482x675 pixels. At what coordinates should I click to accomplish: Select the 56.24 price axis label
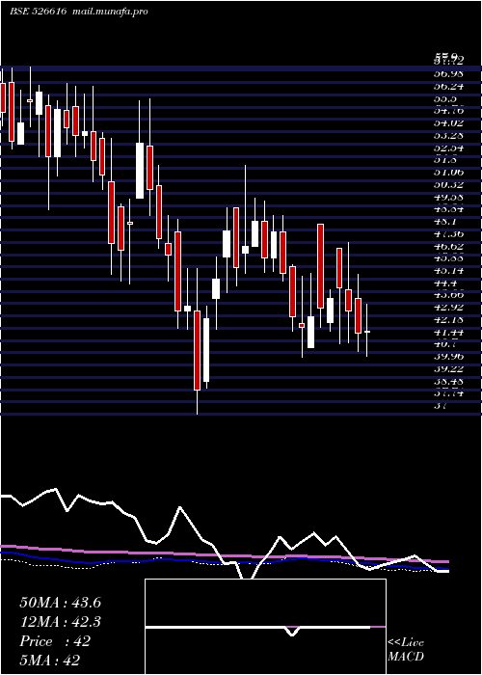[x=448, y=86]
